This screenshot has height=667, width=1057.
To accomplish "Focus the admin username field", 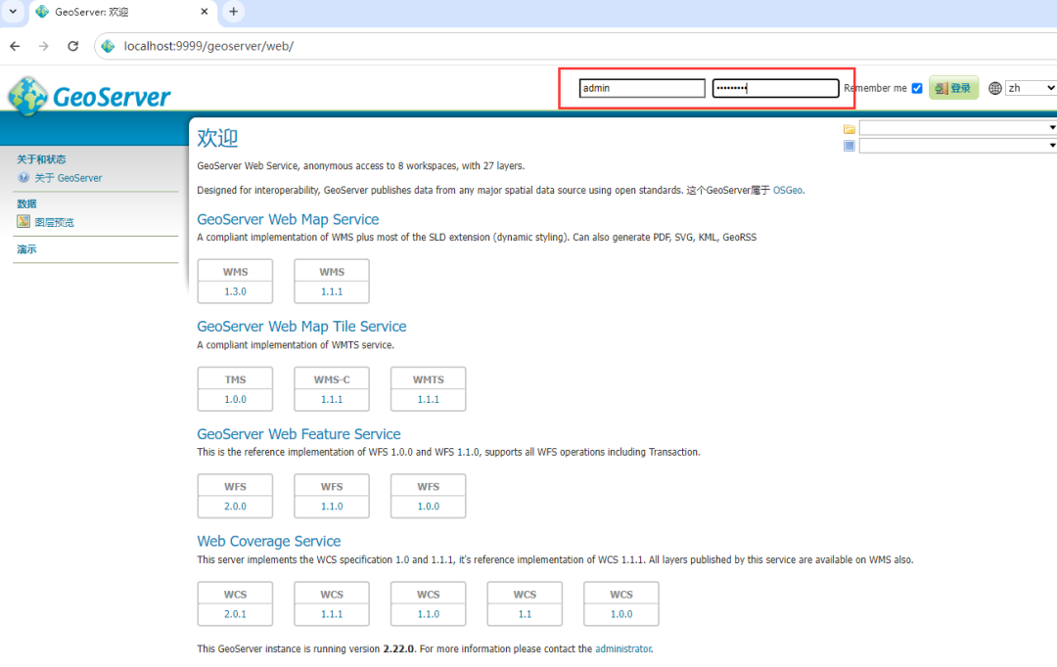I will [642, 88].
